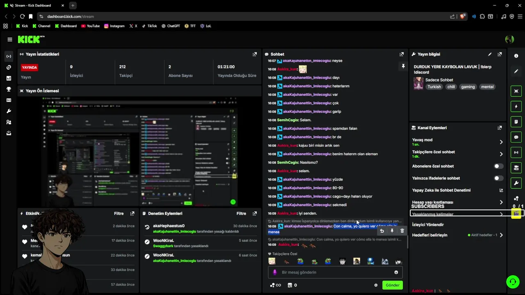Click the Yayın Ön İzlemesi video preview

coord(139,152)
